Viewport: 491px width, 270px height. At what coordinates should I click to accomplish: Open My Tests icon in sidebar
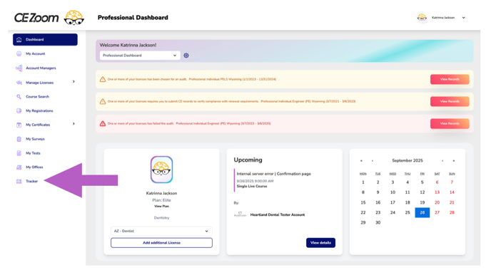(x=19, y=153)
